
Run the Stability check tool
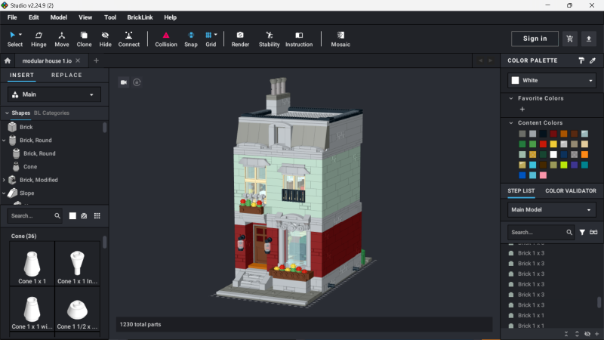(269, 39)
